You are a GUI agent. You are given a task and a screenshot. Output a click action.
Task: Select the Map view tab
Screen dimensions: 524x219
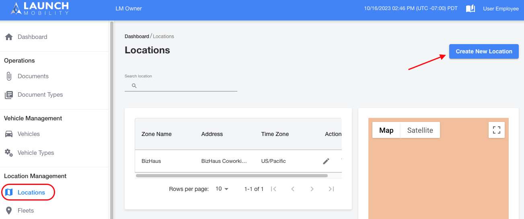[386, 130]
